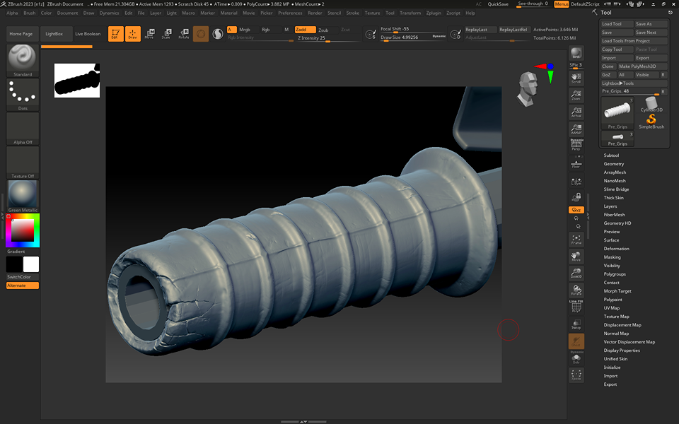The height and width of the screenshot is (424, 679).
Task: Toggle the Zadd sculpt mode
Action: pyautogui.click(x=306, y=30)
